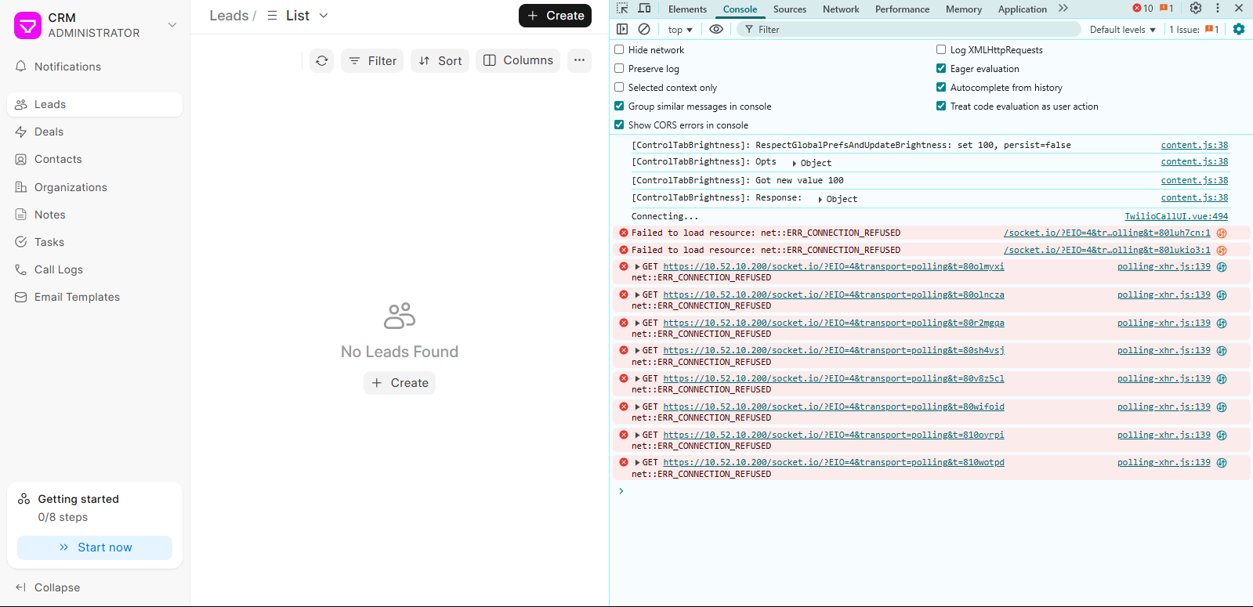Enable Preserve log checkbox
The image size is (1253, 607).
[x=619, y=68]
